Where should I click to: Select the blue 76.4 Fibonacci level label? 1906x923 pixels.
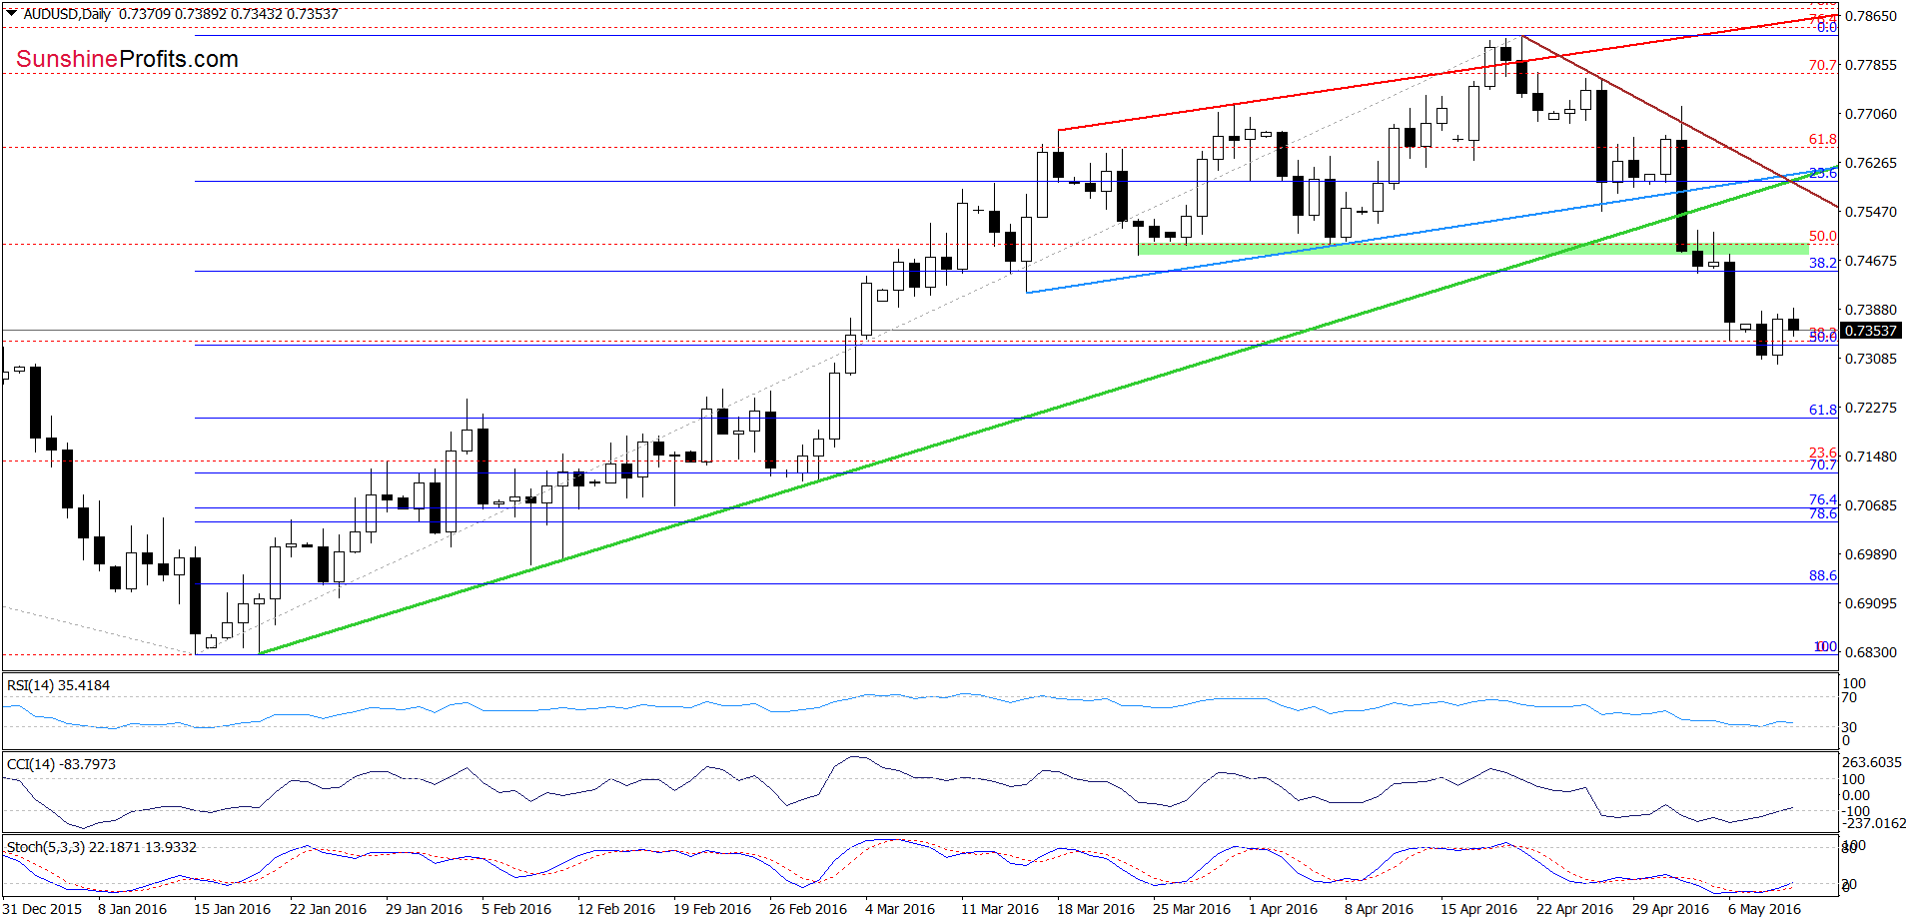pos(1823,499)
